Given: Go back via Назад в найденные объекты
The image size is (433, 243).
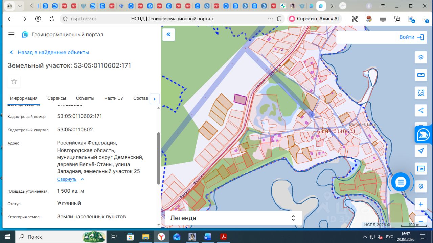Looking at the screenshot, I should (53, 52).
